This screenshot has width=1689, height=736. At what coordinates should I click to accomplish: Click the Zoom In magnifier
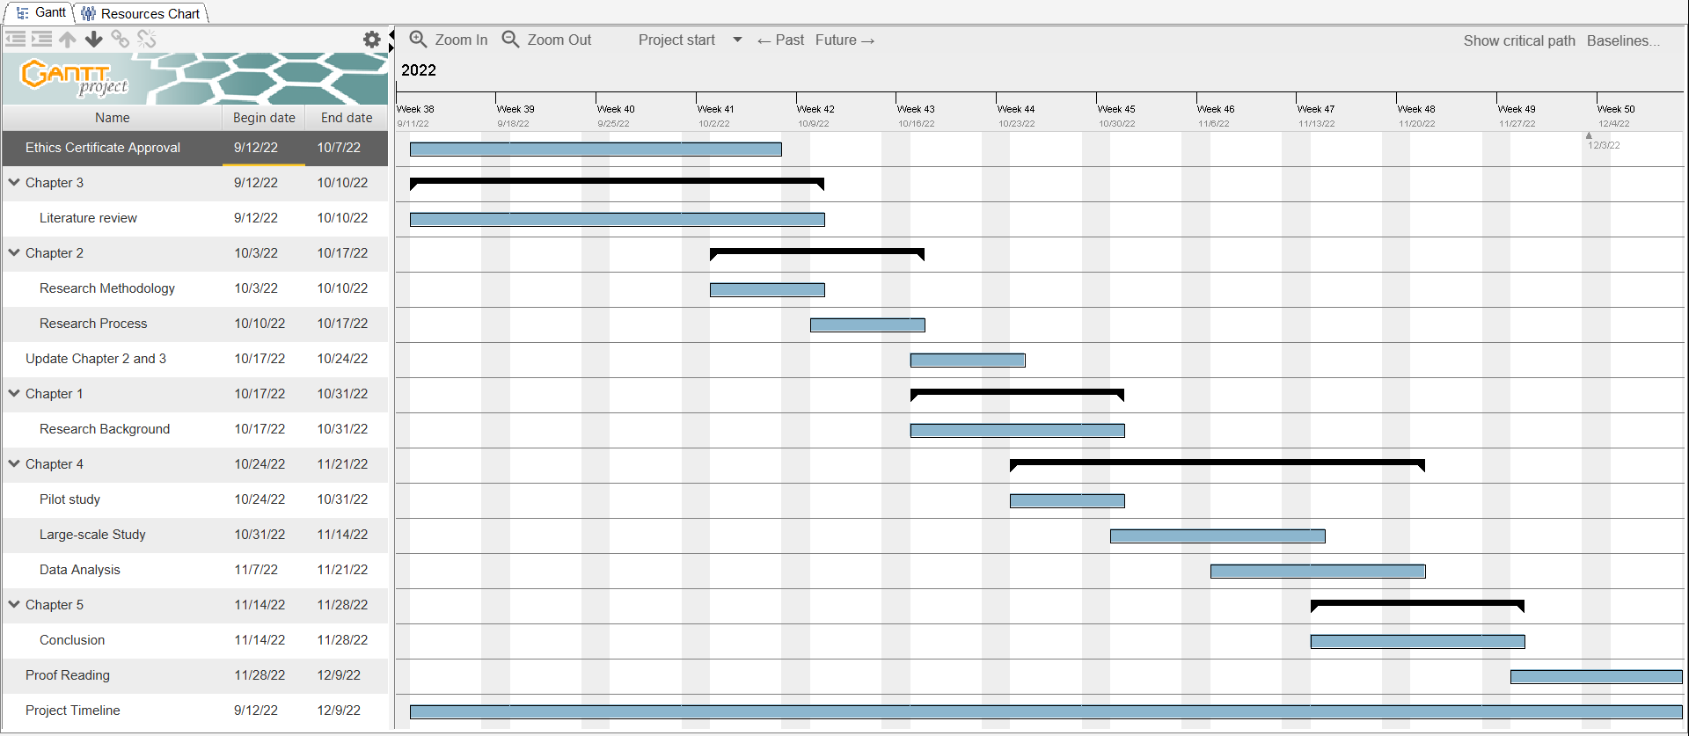449,40
